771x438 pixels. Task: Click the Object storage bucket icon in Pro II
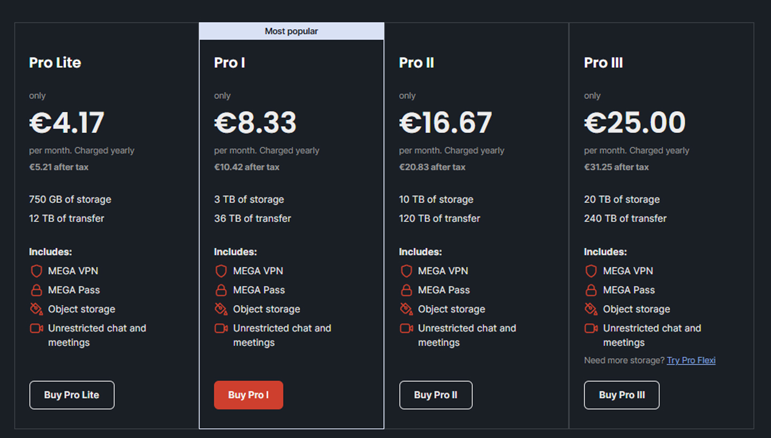tap(406, 309)
